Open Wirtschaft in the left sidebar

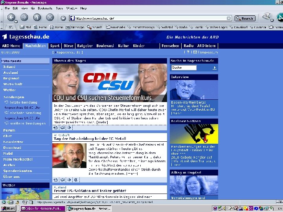click(13, 84)
